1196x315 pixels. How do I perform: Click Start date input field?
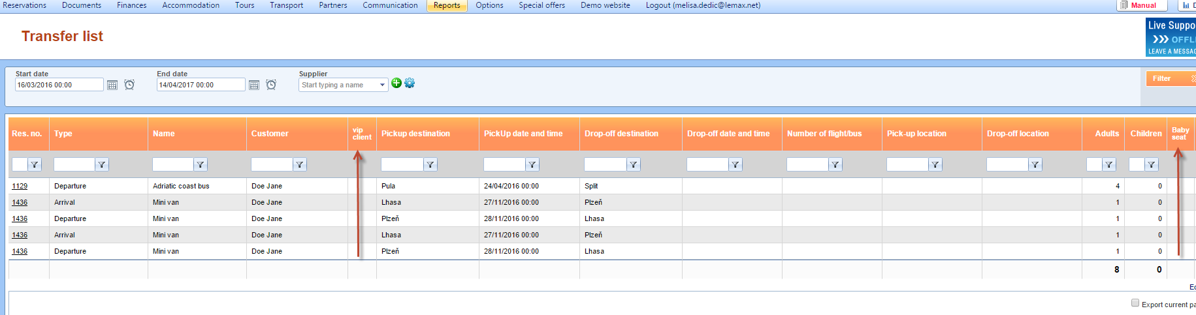59,85
